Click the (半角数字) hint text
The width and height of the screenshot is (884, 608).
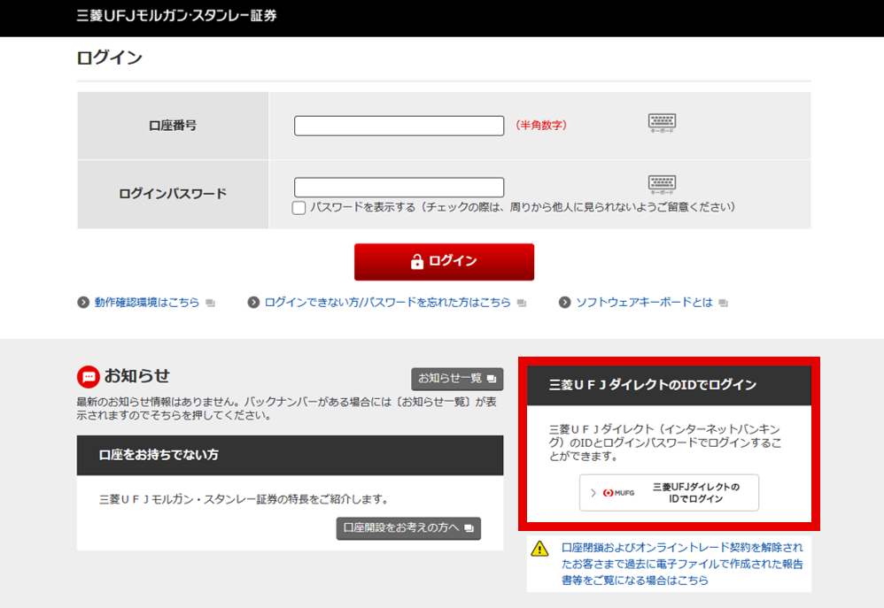coord(541,125)
